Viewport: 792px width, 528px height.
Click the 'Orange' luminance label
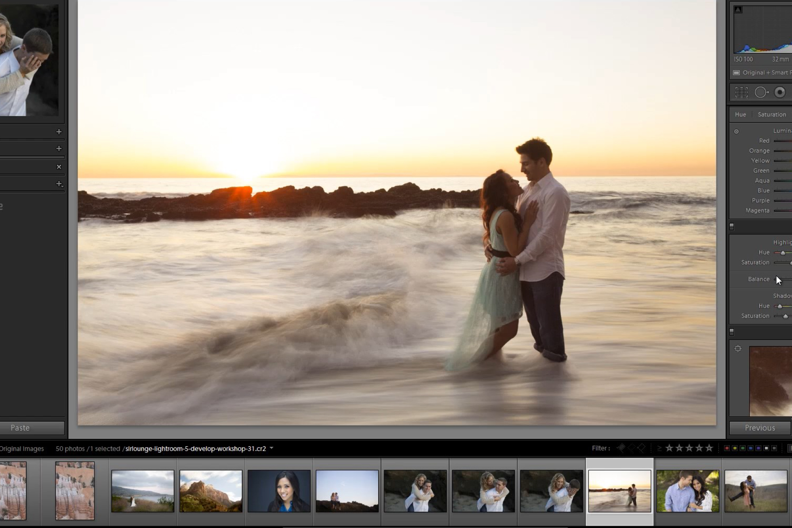click(x=759, y=151)
